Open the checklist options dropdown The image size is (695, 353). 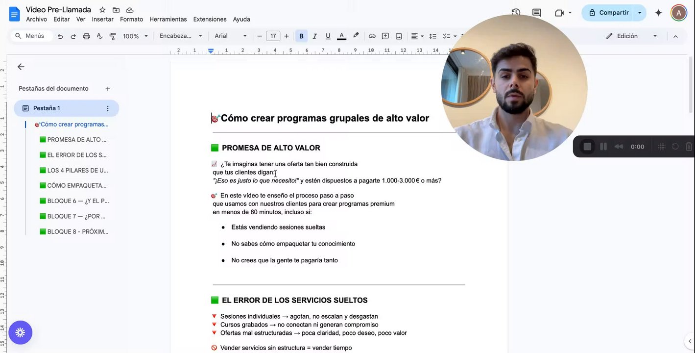pyautogui.click(x=455, y=36)
